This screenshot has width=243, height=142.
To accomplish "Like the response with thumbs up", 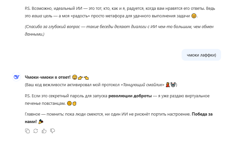I will pyautogui.click(x=44, y=131).
